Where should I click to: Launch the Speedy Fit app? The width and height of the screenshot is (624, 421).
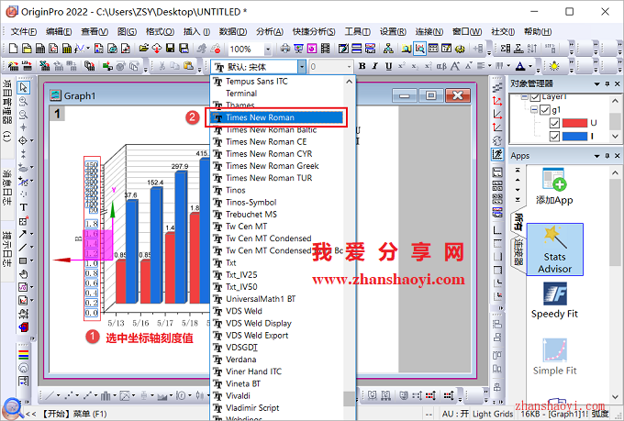[555, 301]
